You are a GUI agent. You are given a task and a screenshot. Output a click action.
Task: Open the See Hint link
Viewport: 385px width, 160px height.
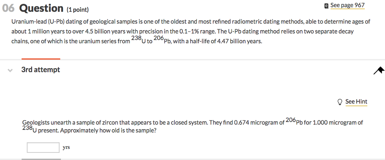point(356,102)
